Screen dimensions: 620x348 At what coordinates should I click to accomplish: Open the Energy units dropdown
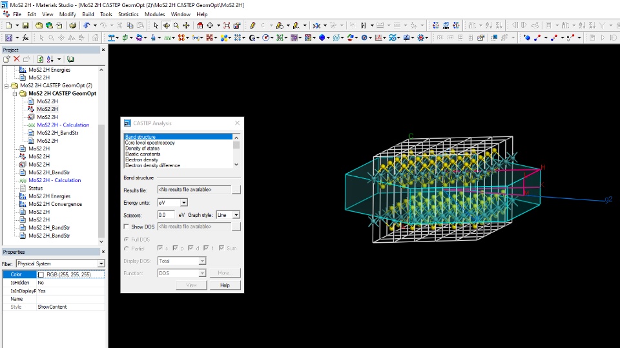click(x=184, y=203)
